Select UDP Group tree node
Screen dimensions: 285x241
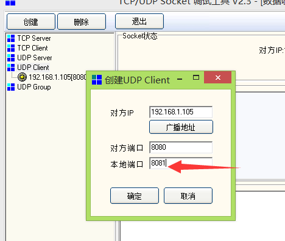[x=34, y=87]
